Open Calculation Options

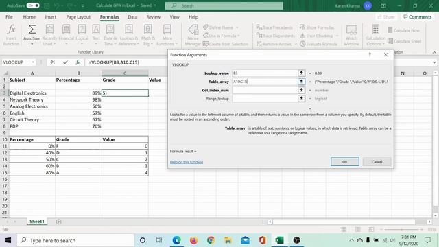click(375, 35)
